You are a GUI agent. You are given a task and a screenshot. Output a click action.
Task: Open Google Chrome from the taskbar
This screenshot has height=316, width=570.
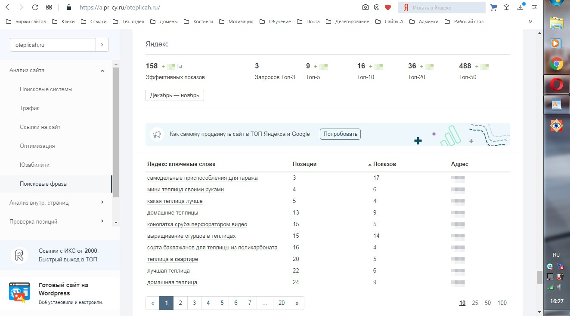click(x=556, y=64)
